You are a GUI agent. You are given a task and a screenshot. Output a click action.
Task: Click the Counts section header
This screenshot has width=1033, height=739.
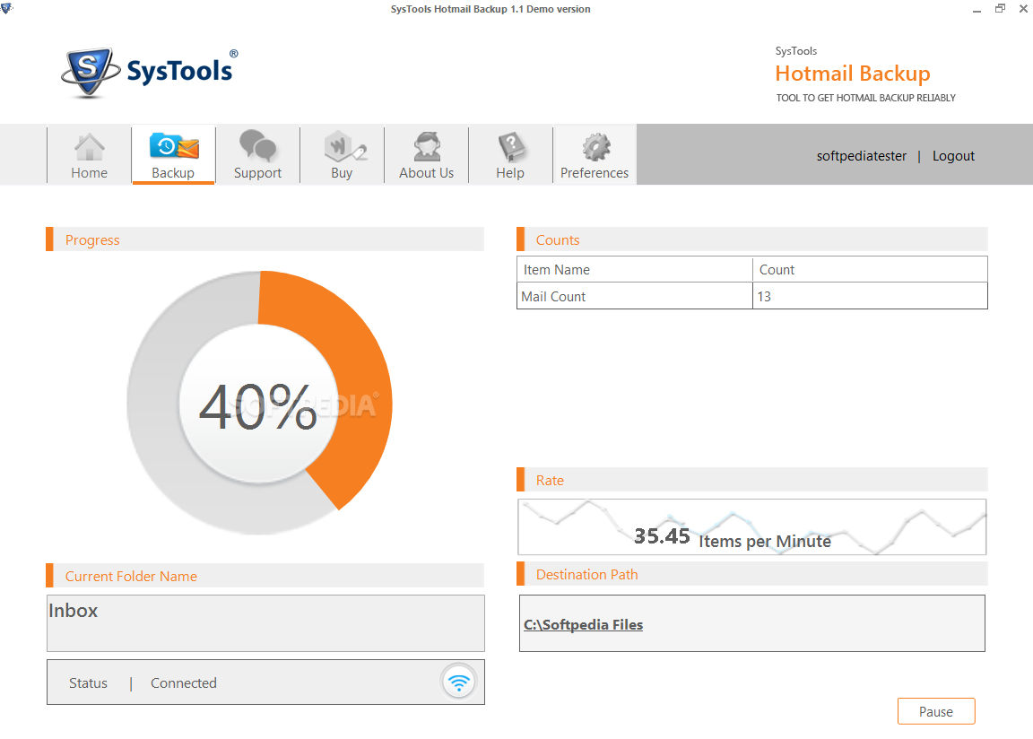tap(751, 239)
